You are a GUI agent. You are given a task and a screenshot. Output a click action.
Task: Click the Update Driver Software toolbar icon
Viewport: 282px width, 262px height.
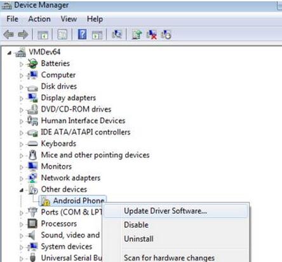(x=137, y=34)
